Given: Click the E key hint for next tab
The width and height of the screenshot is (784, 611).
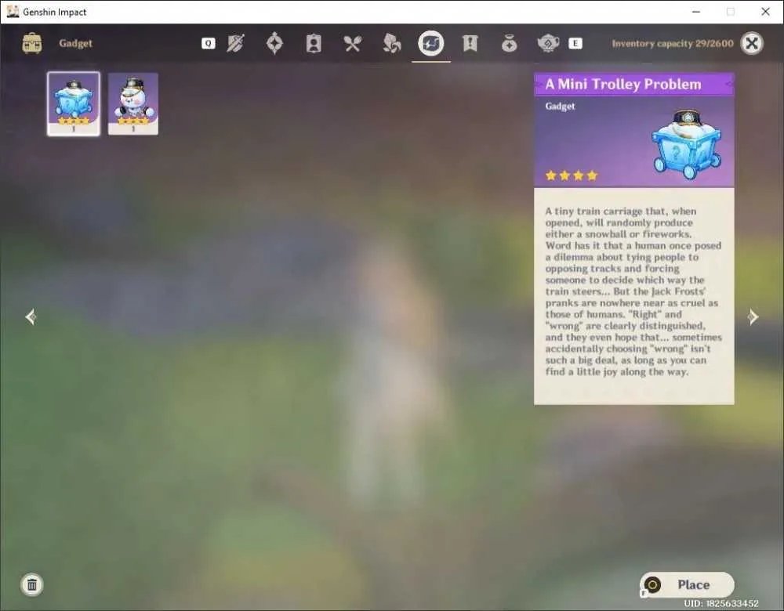Looking at the screenshot, I should coord(575,43).
